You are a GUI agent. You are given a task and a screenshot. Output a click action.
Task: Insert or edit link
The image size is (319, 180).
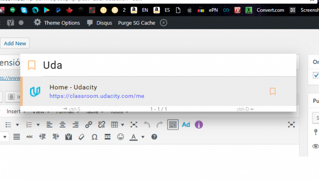coord(88,125)
